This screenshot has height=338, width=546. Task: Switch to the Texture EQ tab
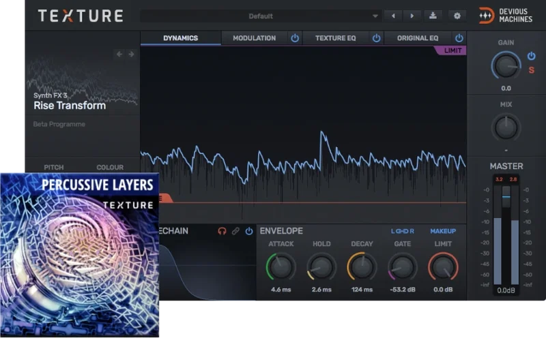tap(335, 38)
